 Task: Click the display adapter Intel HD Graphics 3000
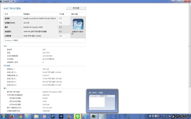[52, 92]
